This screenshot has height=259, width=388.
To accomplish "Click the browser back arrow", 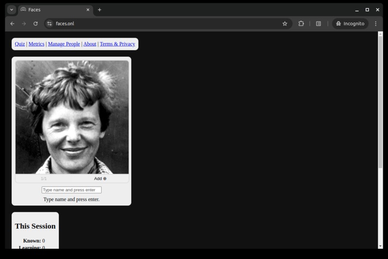I will point(13,24).
